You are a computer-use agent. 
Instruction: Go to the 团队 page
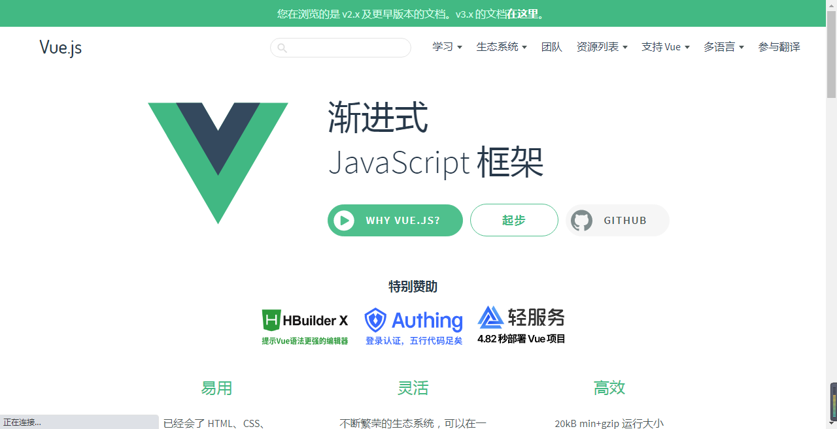pyautogui.click(x=552, y=47)
